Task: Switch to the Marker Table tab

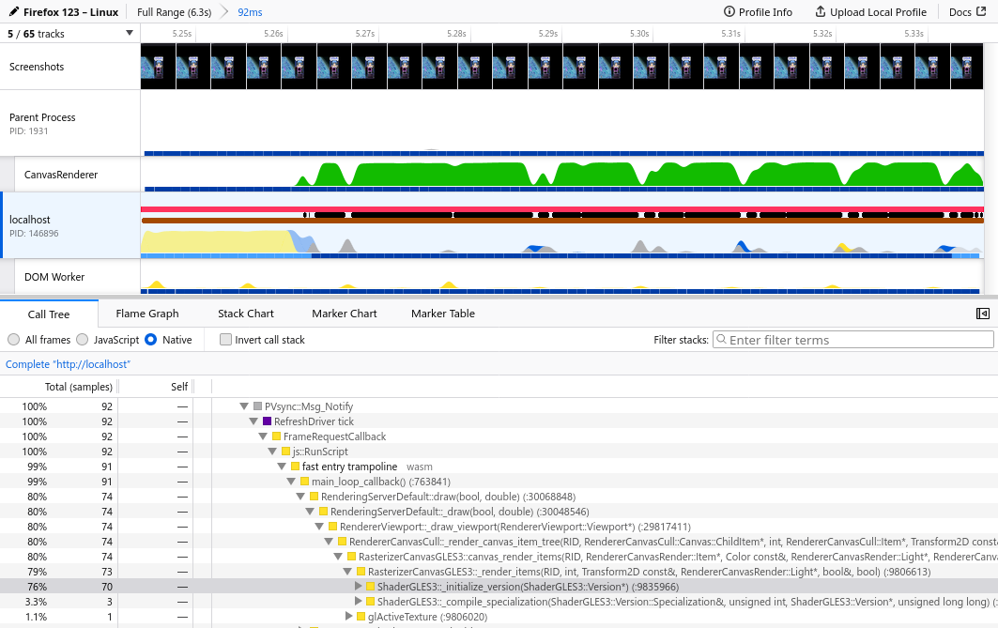Action: click(x=443, y=314)
